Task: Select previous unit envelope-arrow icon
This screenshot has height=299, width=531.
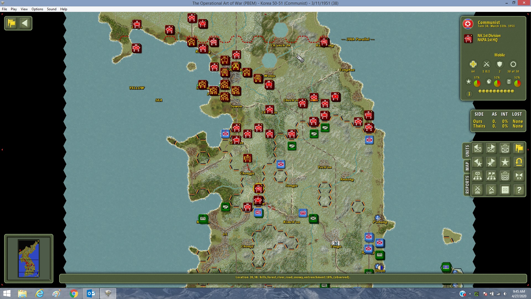Action: (478, 149)
